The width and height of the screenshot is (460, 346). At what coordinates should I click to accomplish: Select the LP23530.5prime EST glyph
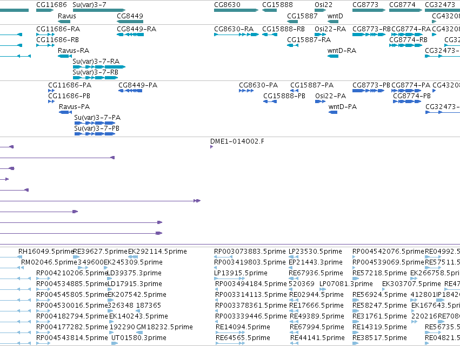click(x=294, y=257)
